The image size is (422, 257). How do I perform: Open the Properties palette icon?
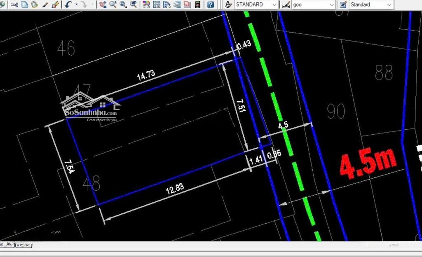point(146,5)
